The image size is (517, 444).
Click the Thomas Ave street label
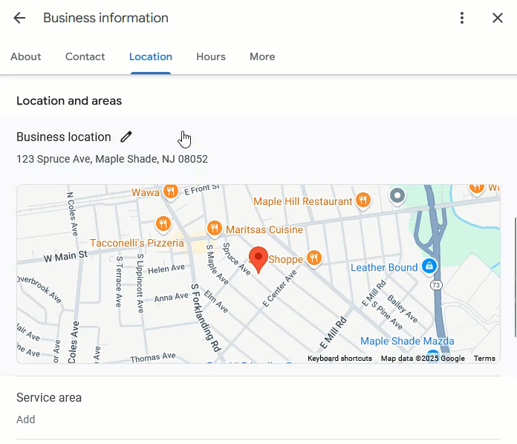click(153, 357)
